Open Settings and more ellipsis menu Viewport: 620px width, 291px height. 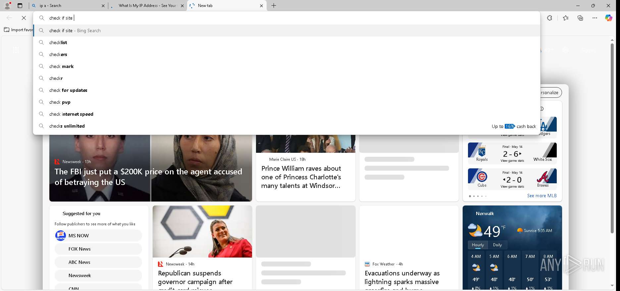click(x=595, y=18)
